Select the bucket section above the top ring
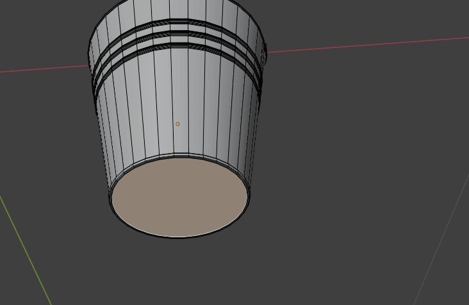This screenshot has width=469, height=305. point(179,12)
